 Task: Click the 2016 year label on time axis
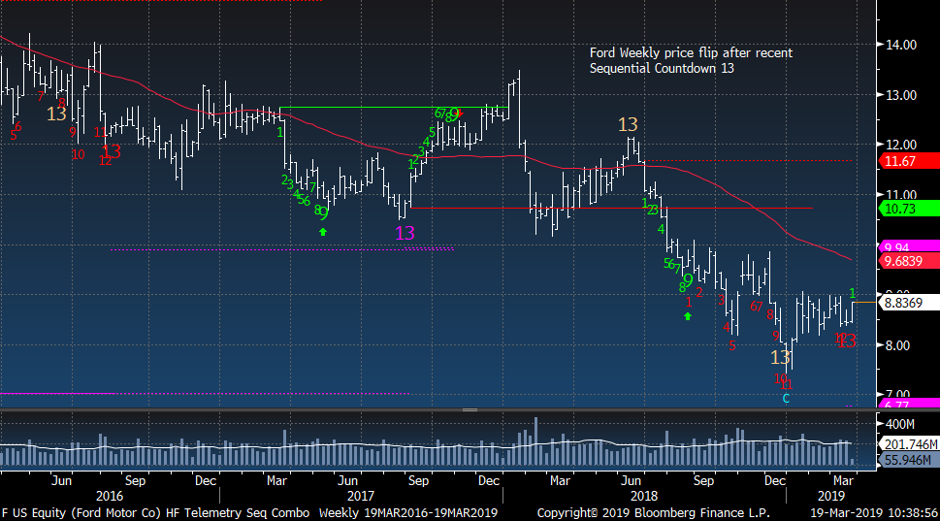[x=110, y=496]
